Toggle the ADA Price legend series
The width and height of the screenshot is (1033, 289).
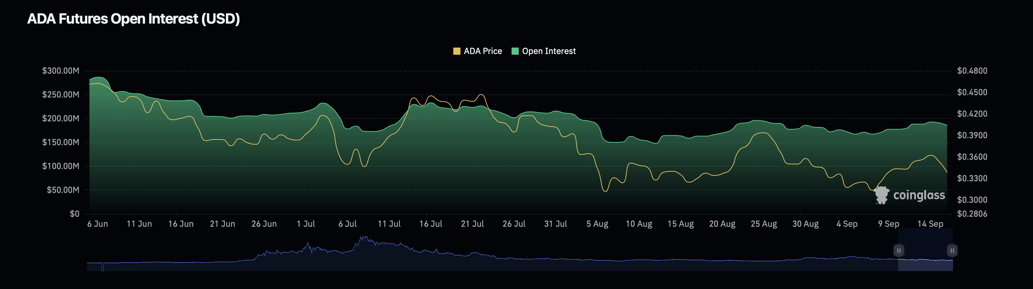(477, 51)
